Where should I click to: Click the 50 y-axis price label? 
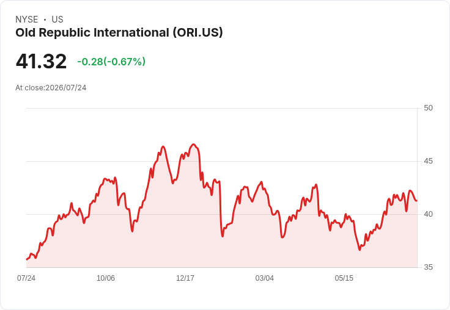point(428,108)
